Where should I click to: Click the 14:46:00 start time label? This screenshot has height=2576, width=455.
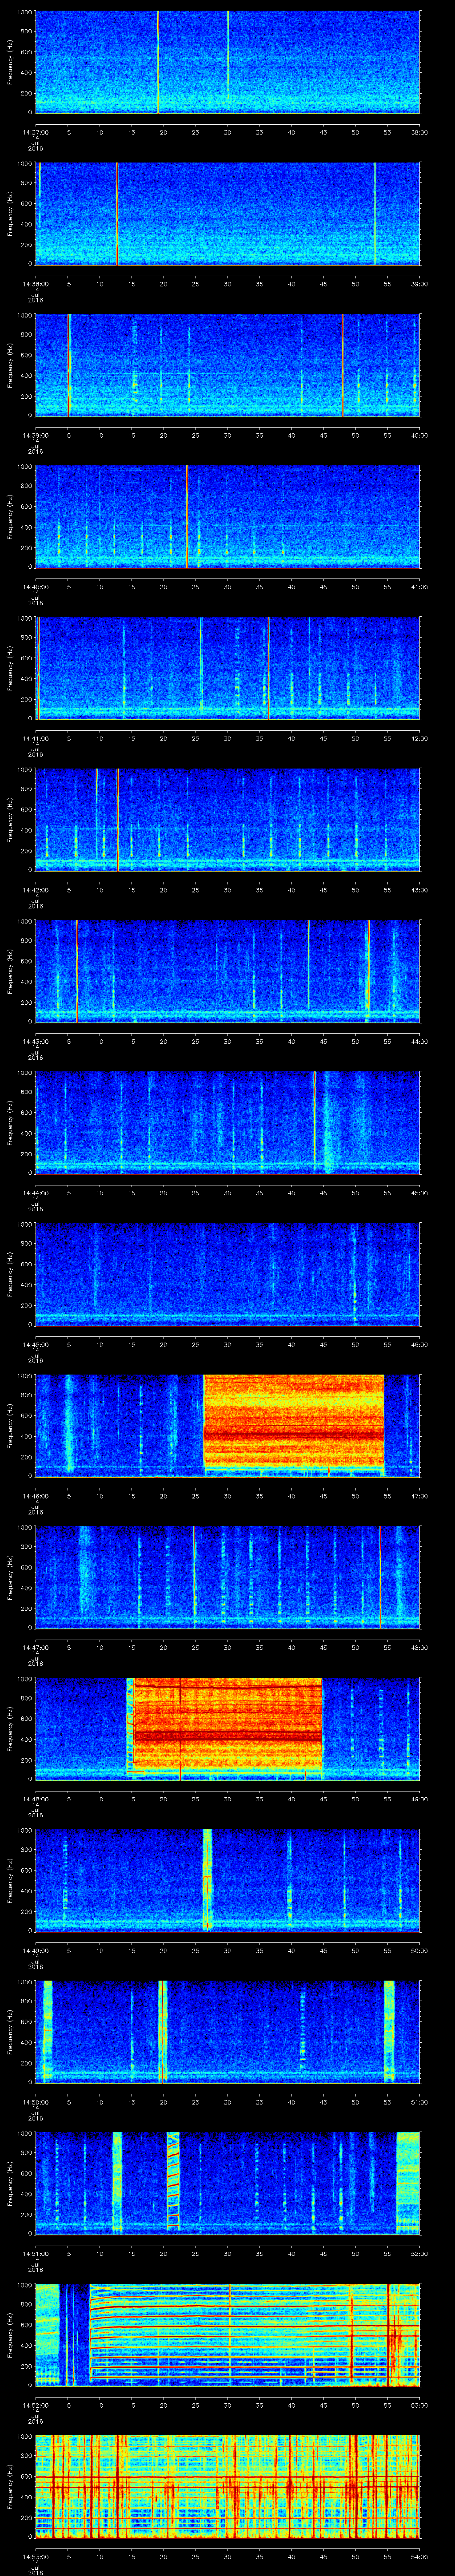coord(36,1495)
